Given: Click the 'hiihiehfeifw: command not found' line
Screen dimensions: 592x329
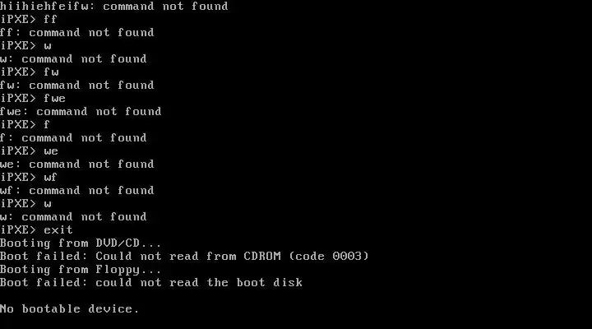Looking at the screenshot, I should [114, 6].
